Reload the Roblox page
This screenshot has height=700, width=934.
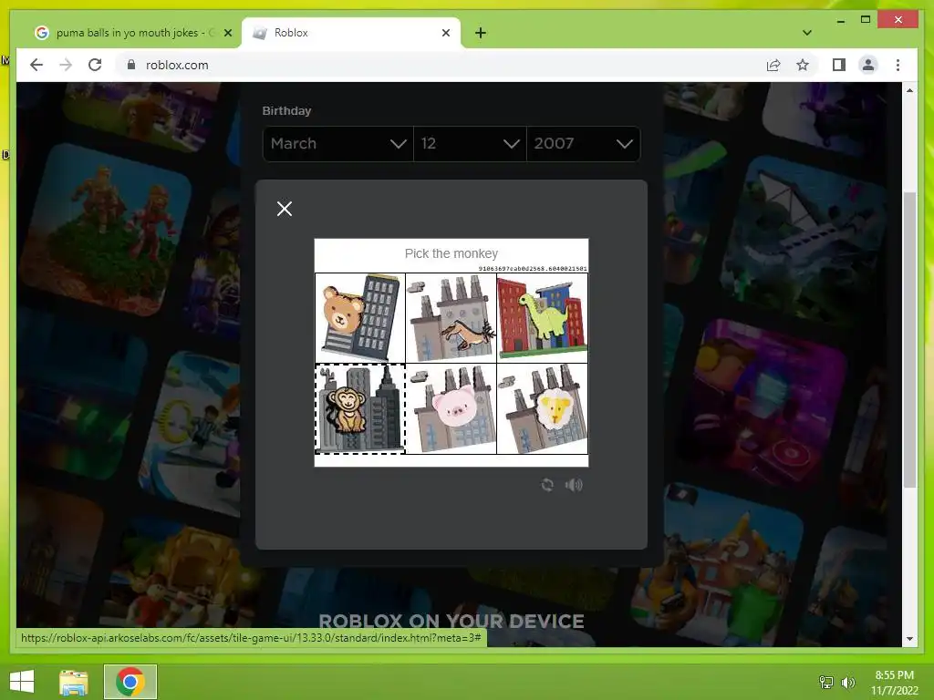(95, 65)
